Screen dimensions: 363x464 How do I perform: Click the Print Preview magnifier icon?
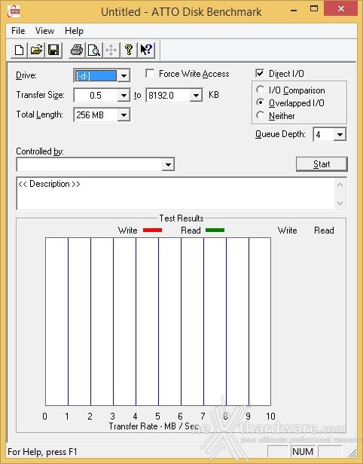coord(94,50)
